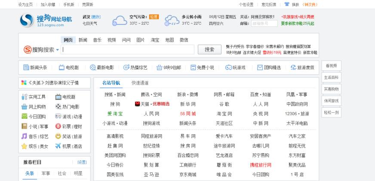Open the 宽屏版 link
The height and width of the screenshot is (181, 375).
point(88,5)
